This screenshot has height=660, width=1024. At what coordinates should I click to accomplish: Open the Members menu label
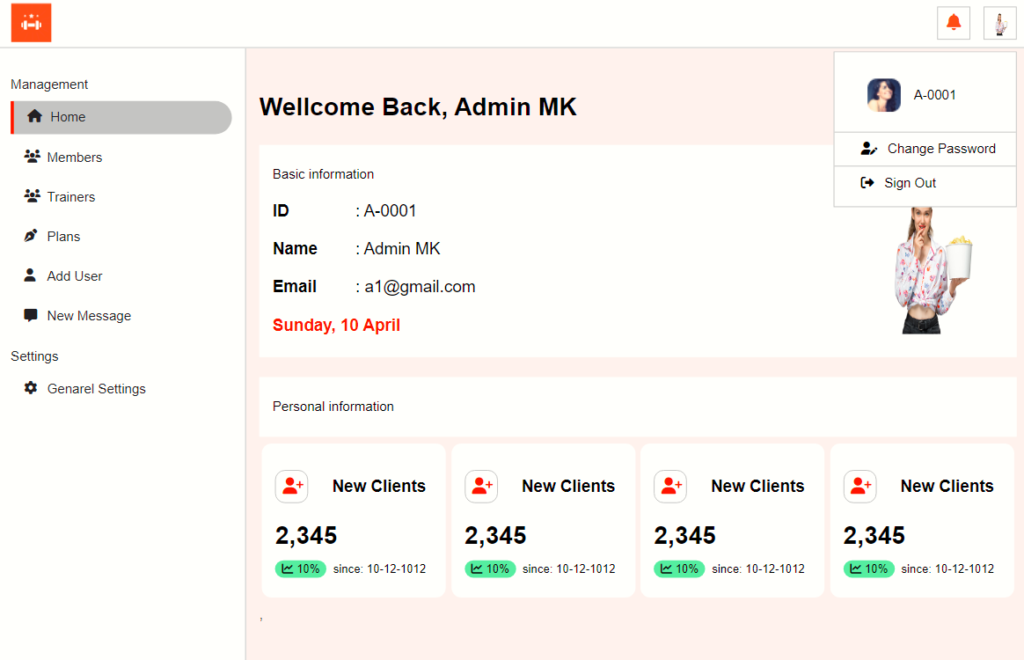[x=75, y=158]
